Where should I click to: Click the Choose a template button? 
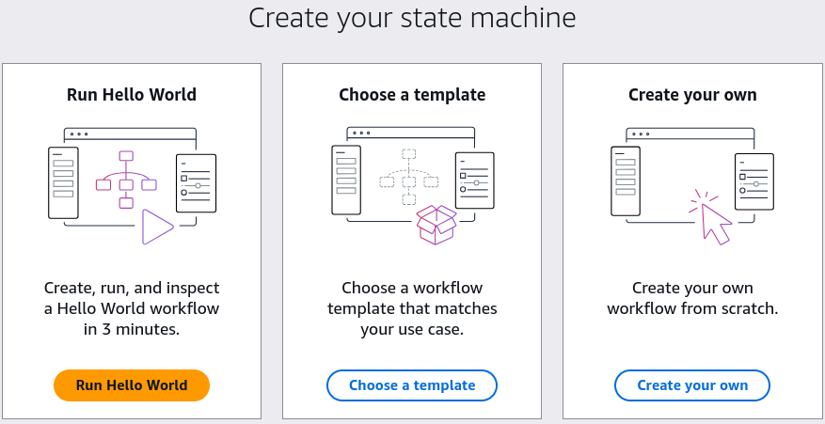(412, 385)
